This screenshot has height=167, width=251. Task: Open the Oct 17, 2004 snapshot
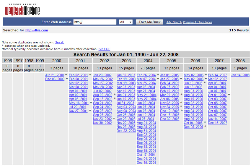click(x=146, y=155)
